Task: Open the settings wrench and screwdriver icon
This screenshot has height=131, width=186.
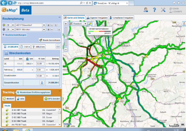Action: click(x=163, y=10)
